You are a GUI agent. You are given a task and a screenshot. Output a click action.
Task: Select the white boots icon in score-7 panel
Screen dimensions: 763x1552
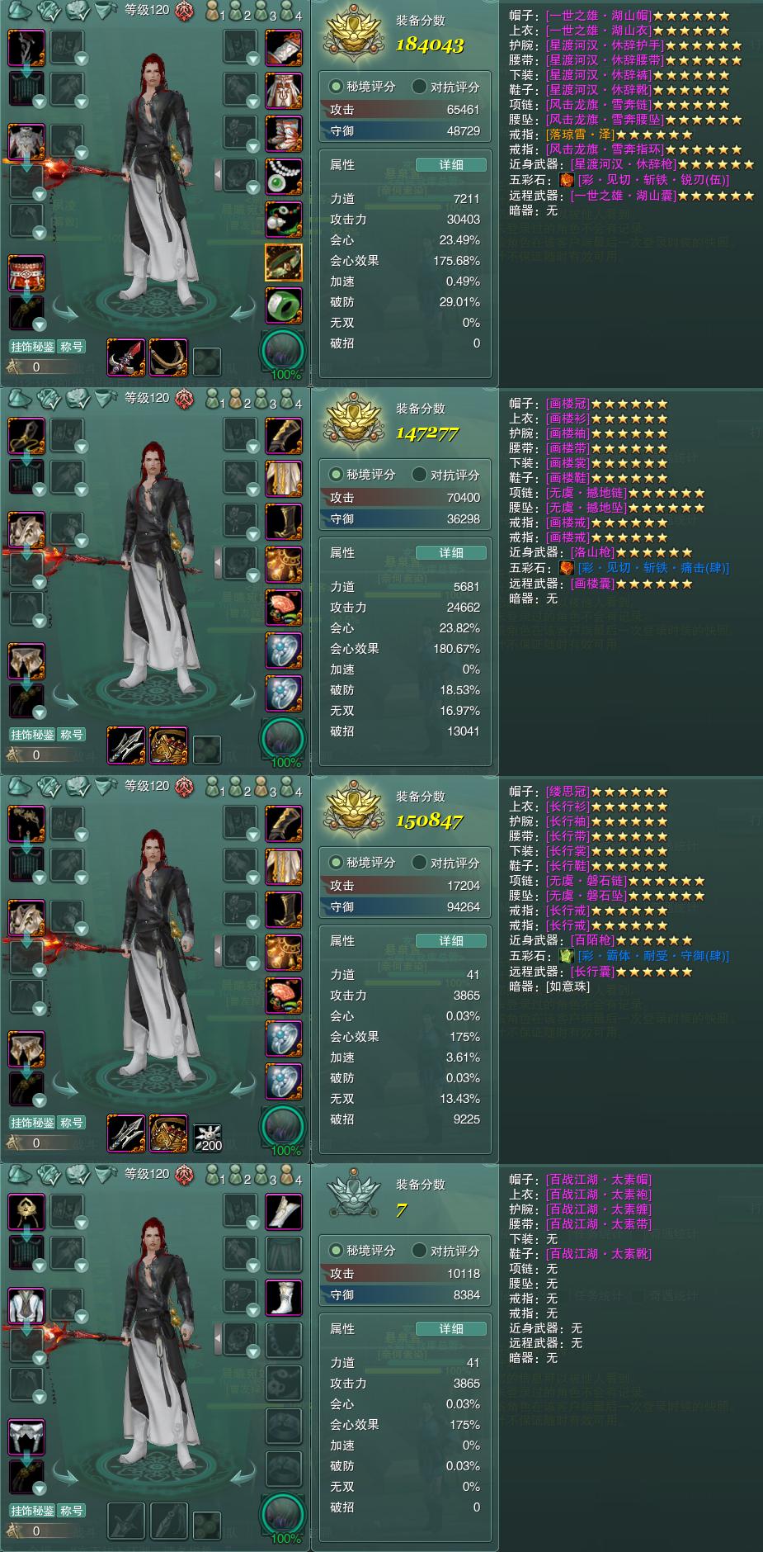[283, 1296]
